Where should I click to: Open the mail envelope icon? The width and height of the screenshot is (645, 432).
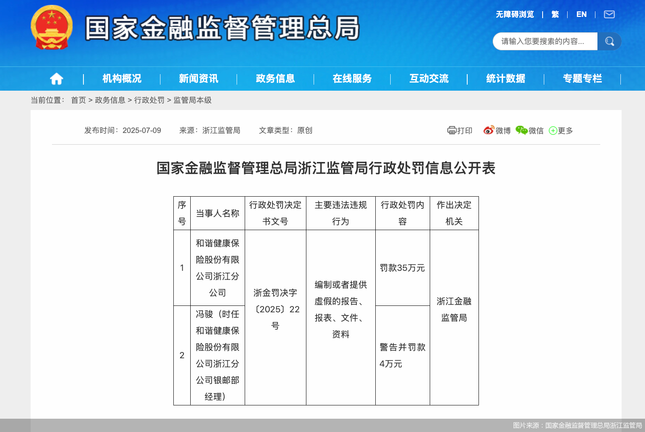(x=609, y=15)
